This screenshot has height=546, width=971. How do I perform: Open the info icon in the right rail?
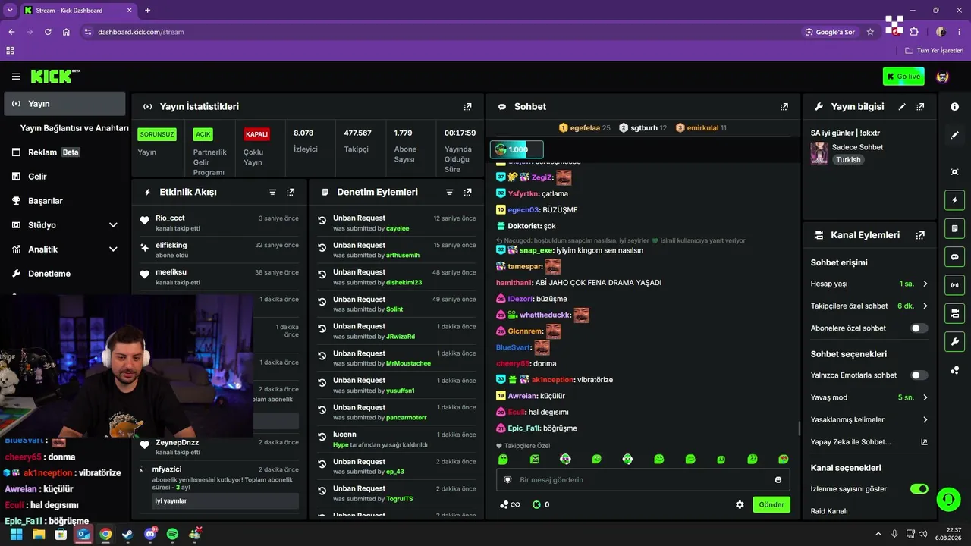[x=954, y=107]
